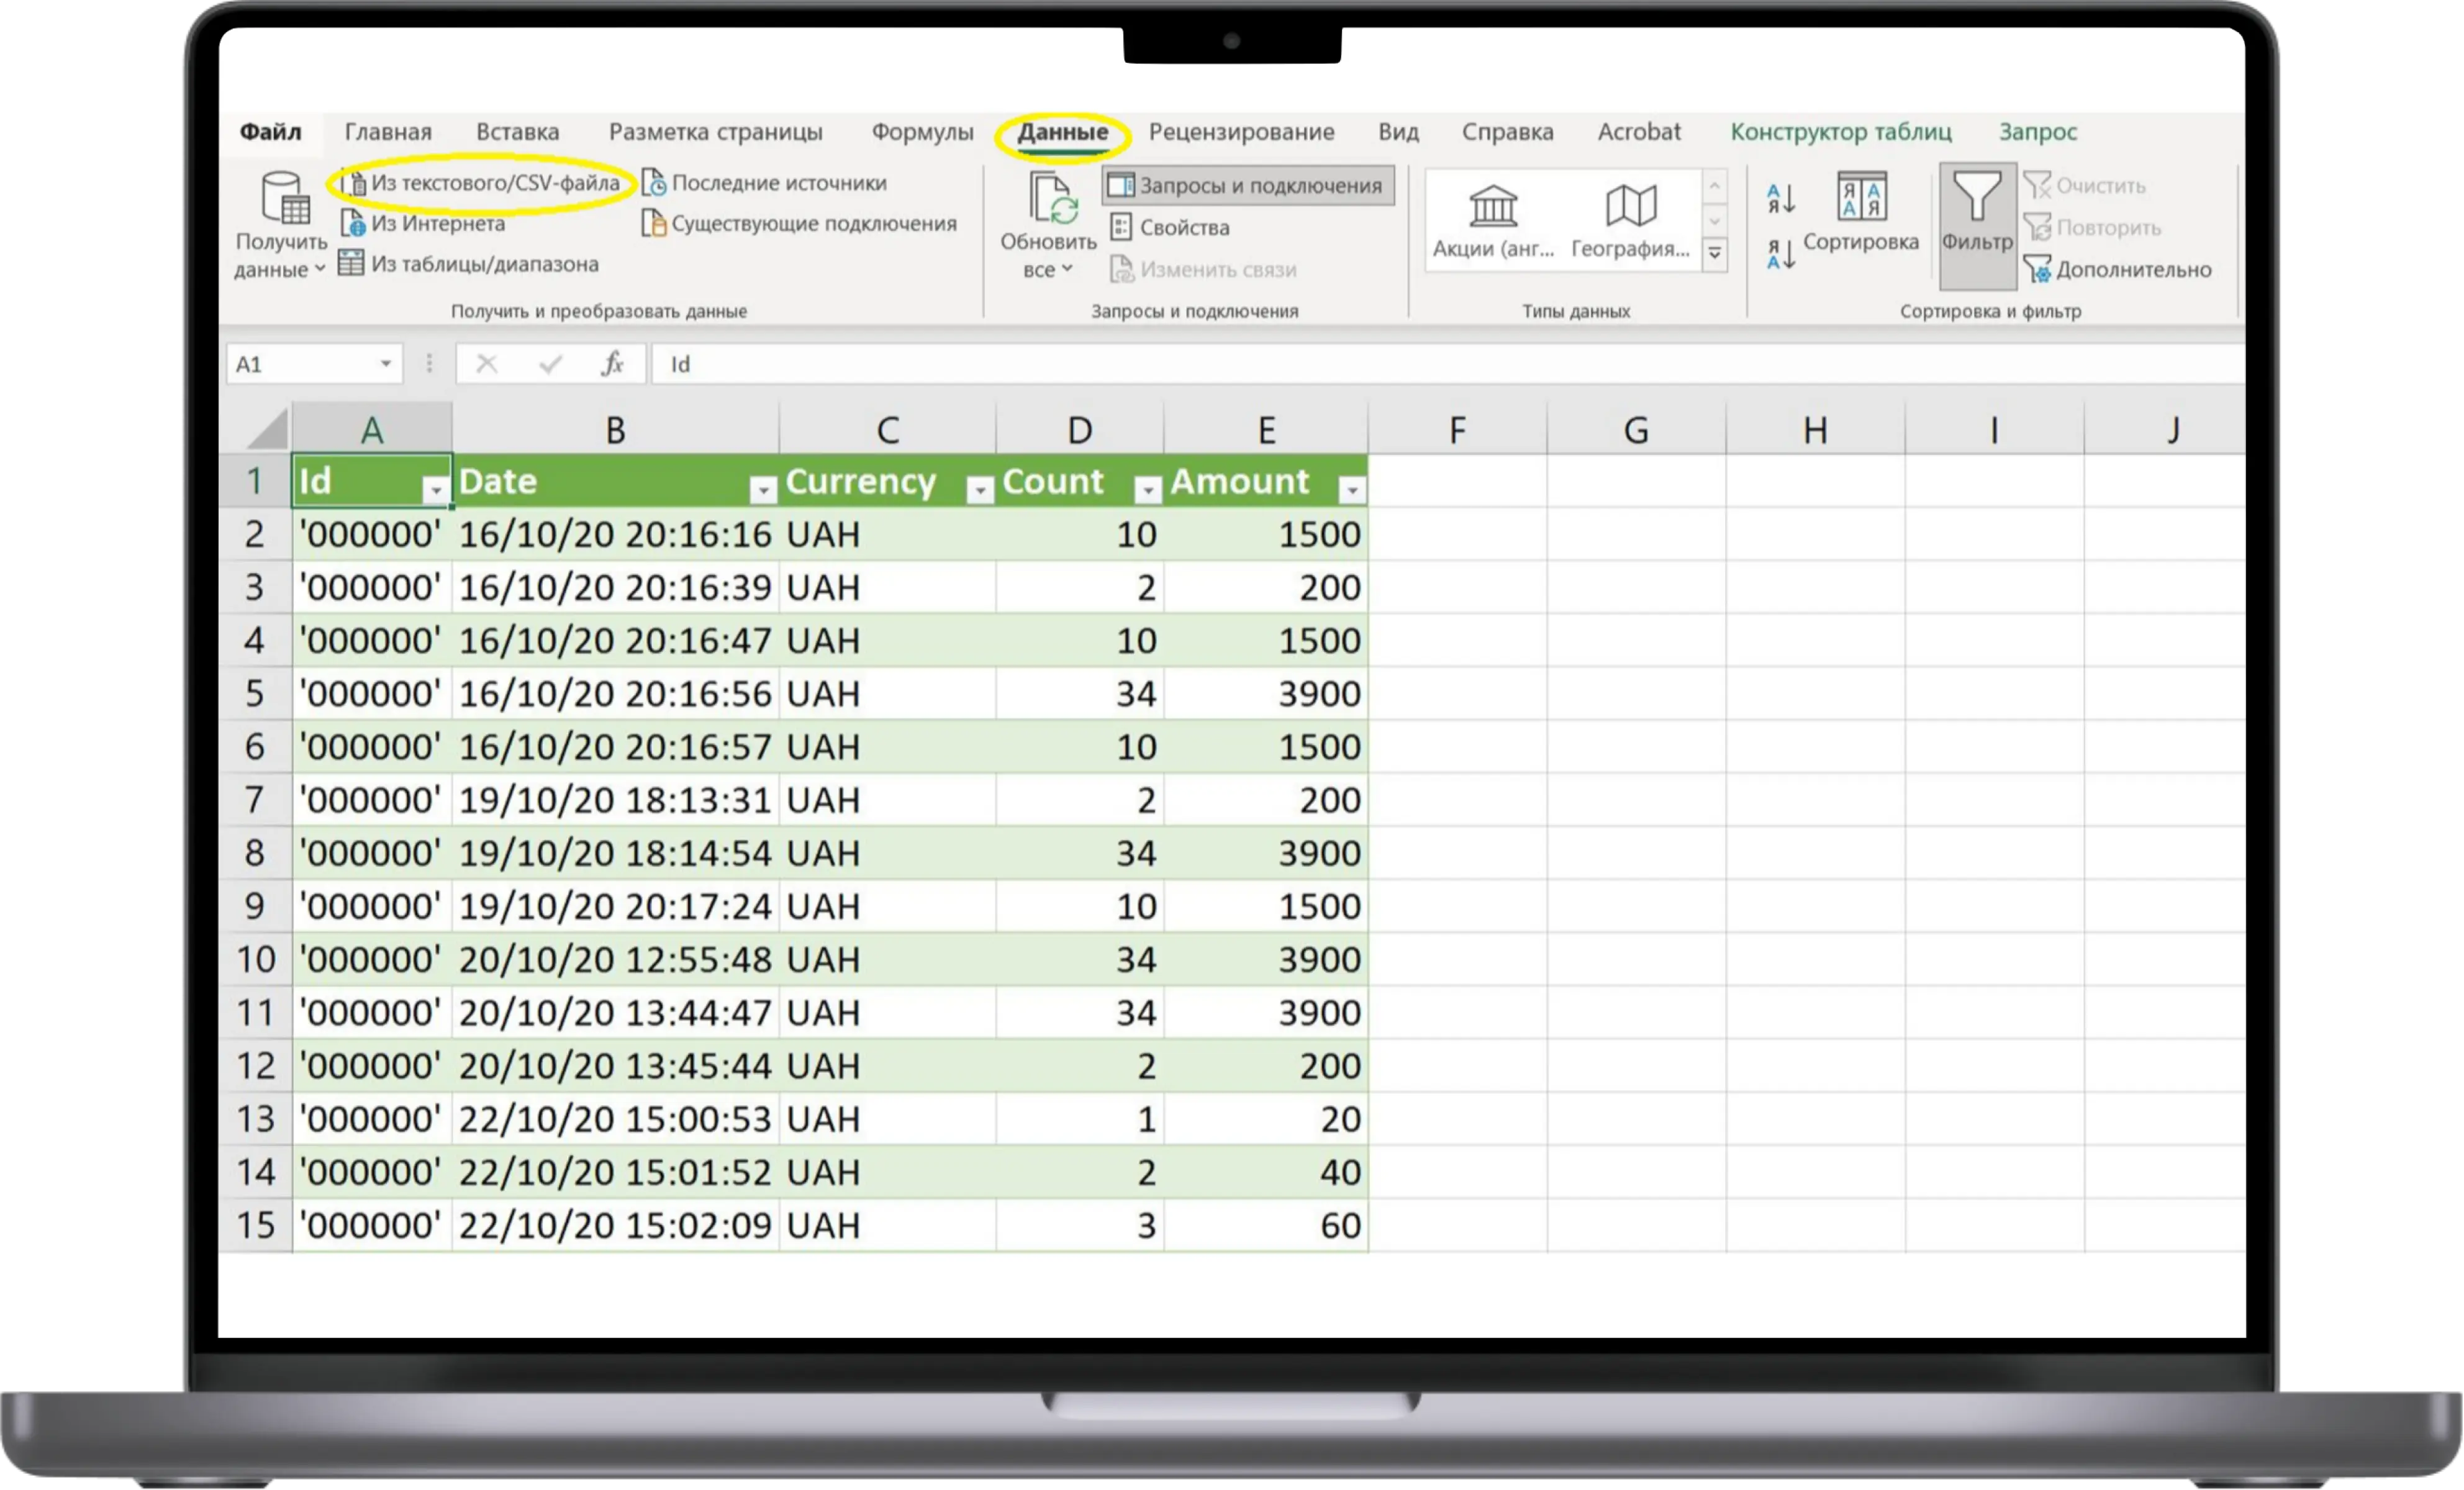Expand the Name Box dropdown arrow

pos(385,364)
